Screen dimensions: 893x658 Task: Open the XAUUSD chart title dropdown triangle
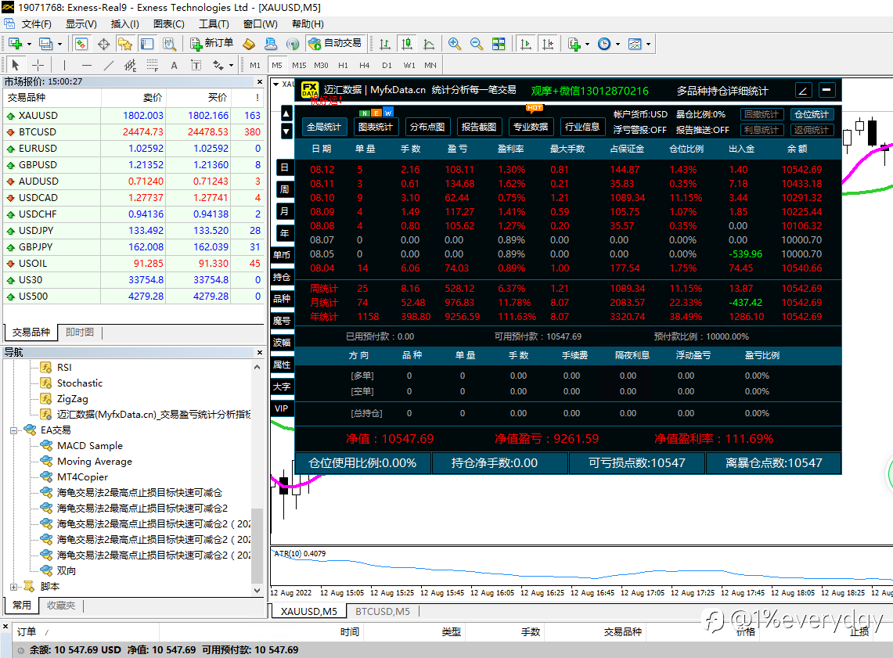(276, 84)
